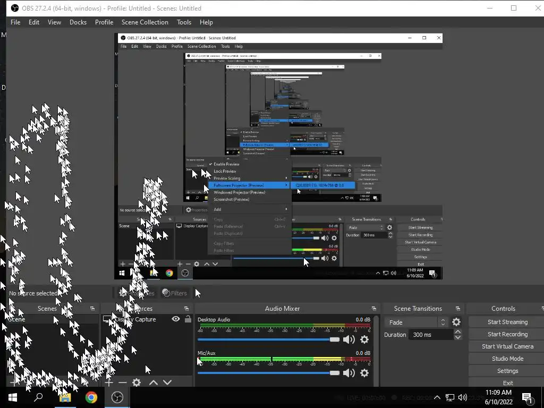Image resolution: width=544 pixels, height=408 pixels.
Task: Open the Help menu
Action: [206, 22]
